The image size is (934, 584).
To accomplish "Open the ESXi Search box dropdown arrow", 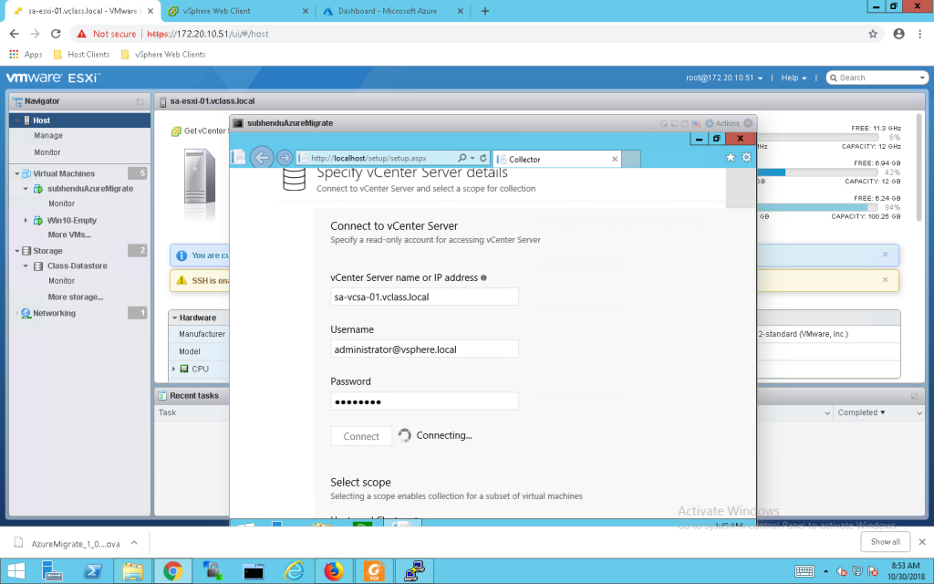I will pos(922,78).
